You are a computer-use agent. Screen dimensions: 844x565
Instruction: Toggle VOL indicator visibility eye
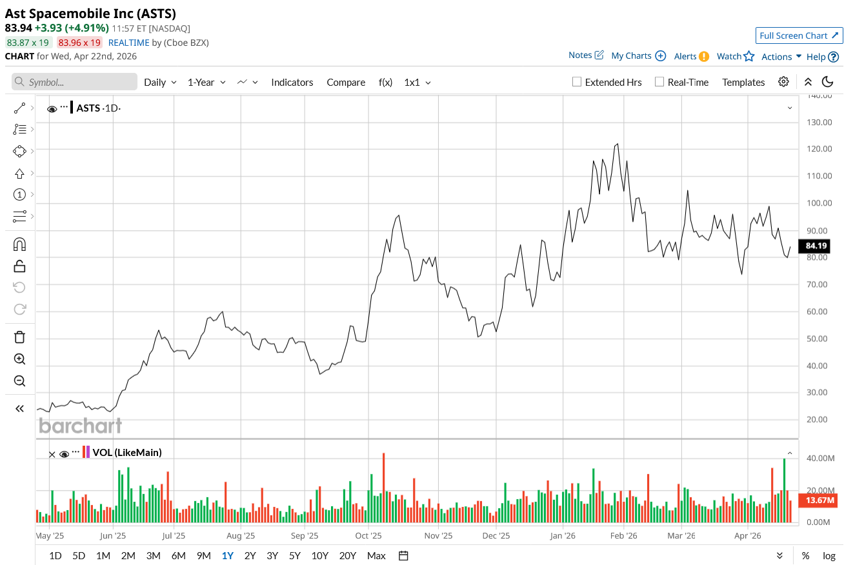pyautogui.click(x=64, y=454)
